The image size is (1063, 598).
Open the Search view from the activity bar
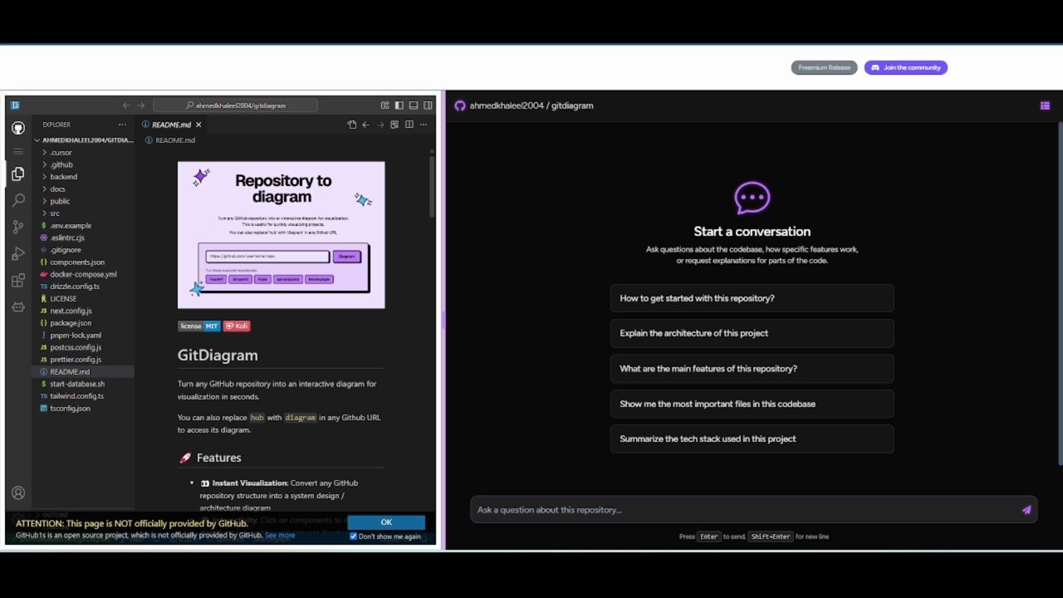[x=18, y=200]
